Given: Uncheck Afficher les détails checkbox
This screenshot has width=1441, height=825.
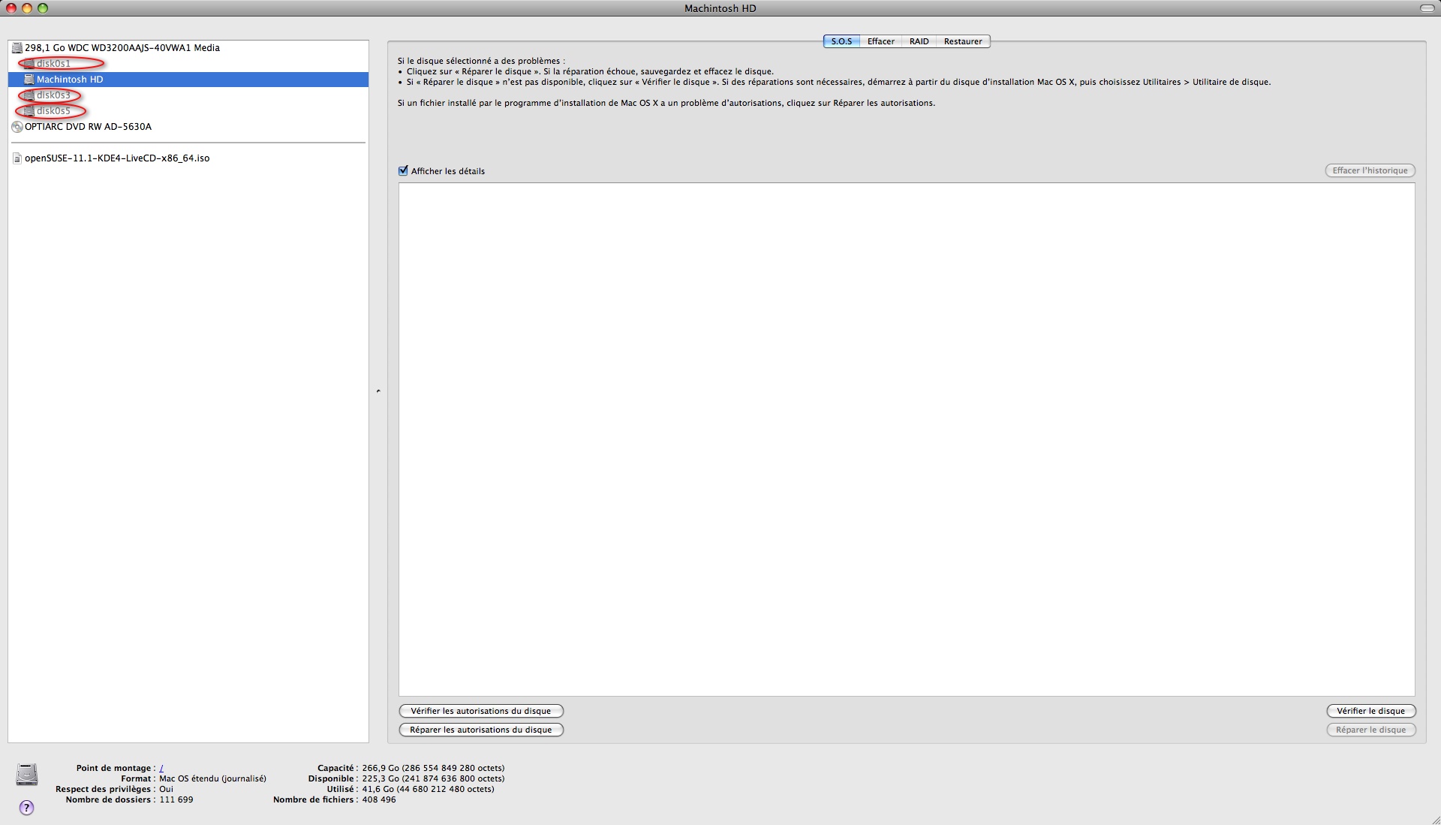Looking at the screenshot, I should (x=403, y=171).
